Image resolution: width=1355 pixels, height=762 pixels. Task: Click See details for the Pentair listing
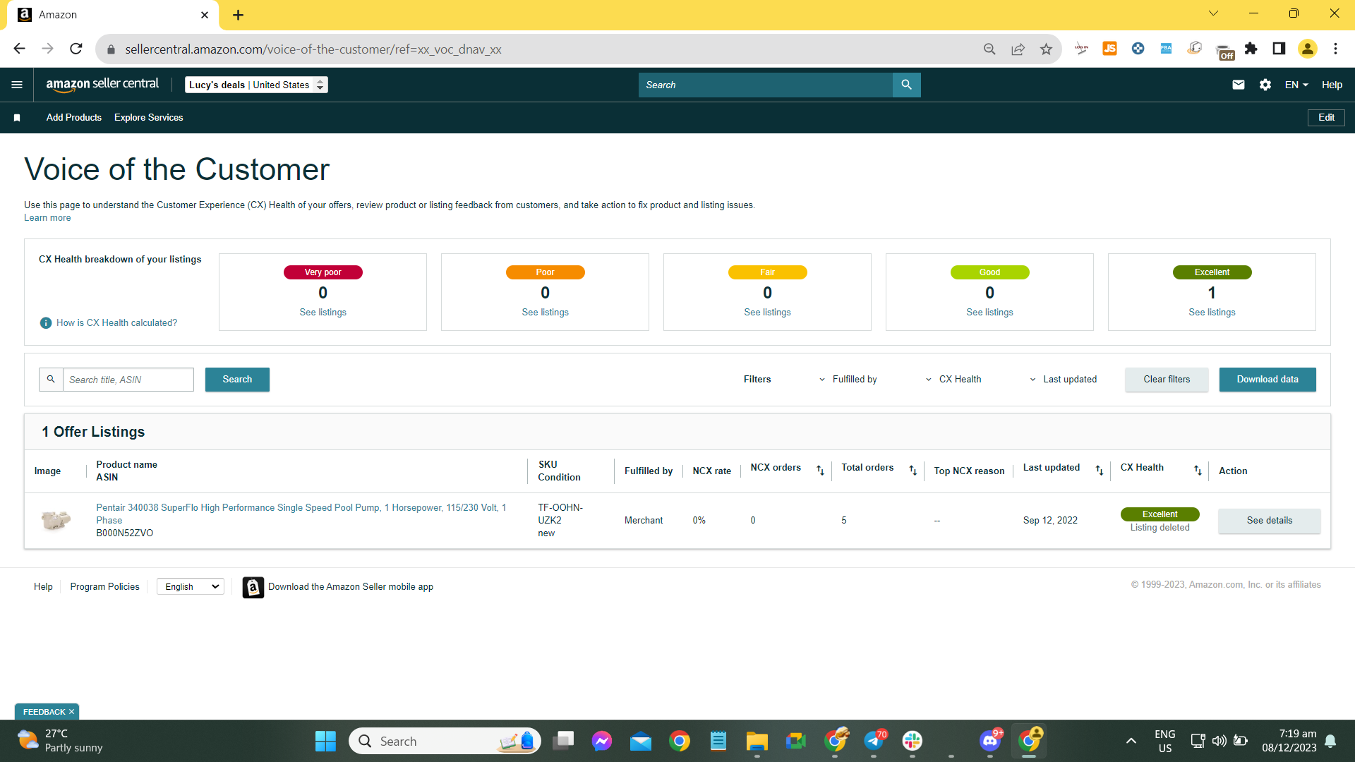(1270, 521)
